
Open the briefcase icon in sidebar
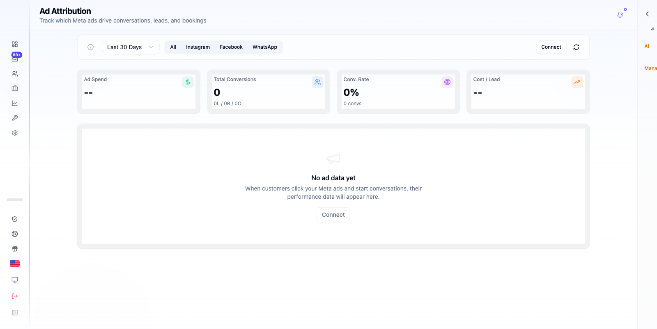15,88
